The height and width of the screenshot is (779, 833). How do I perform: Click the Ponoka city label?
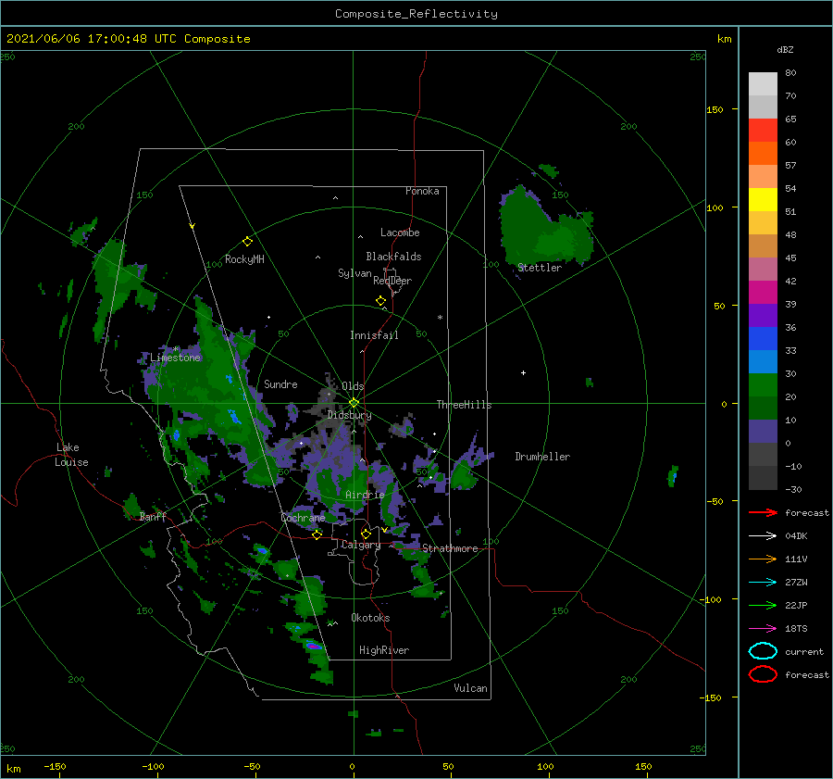point(422,191)
